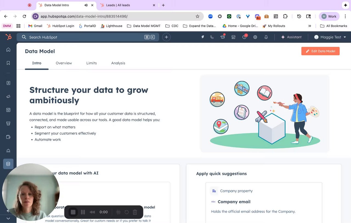Close the Leads browser tab
Image resolution: width=351 pixels, height=223 pixels.
pos(154,5)
